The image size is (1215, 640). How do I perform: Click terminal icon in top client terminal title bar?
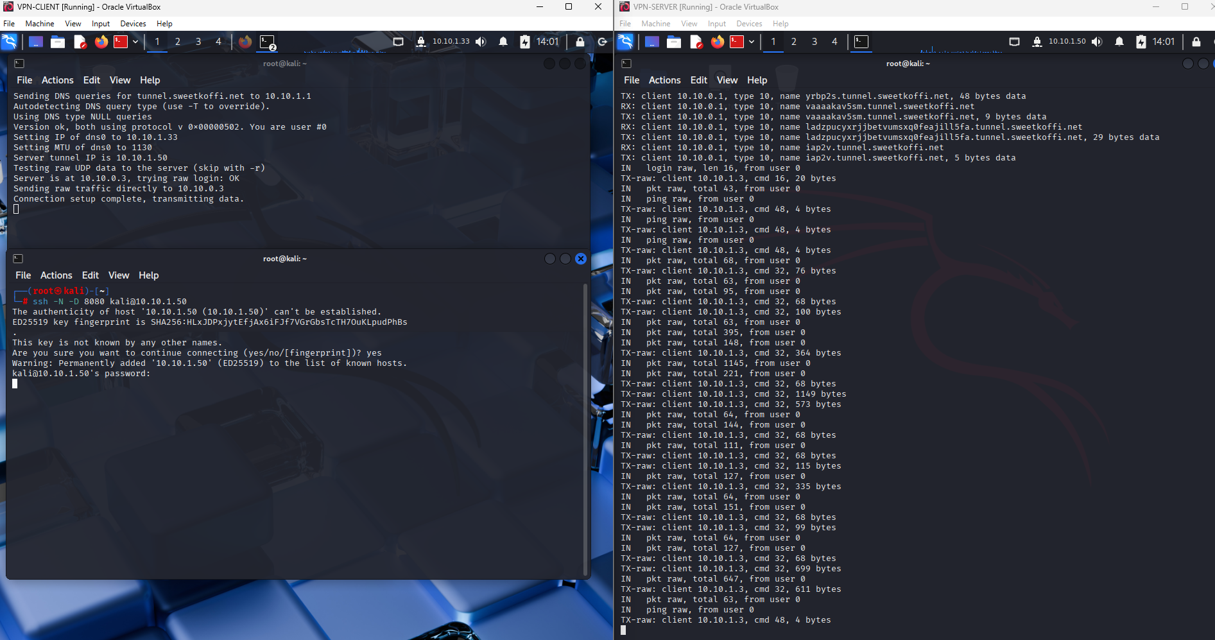pyautogui.click(x=19, y=64)
